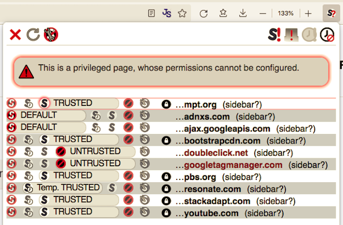Toggle HTTPS-only lock for stackadapt.com
This screenshot has width=343, height=225.
click(x=166, y=201)
